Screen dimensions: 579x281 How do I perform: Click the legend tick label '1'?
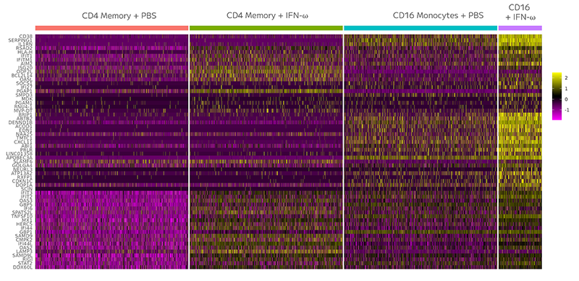coord(566,89)
